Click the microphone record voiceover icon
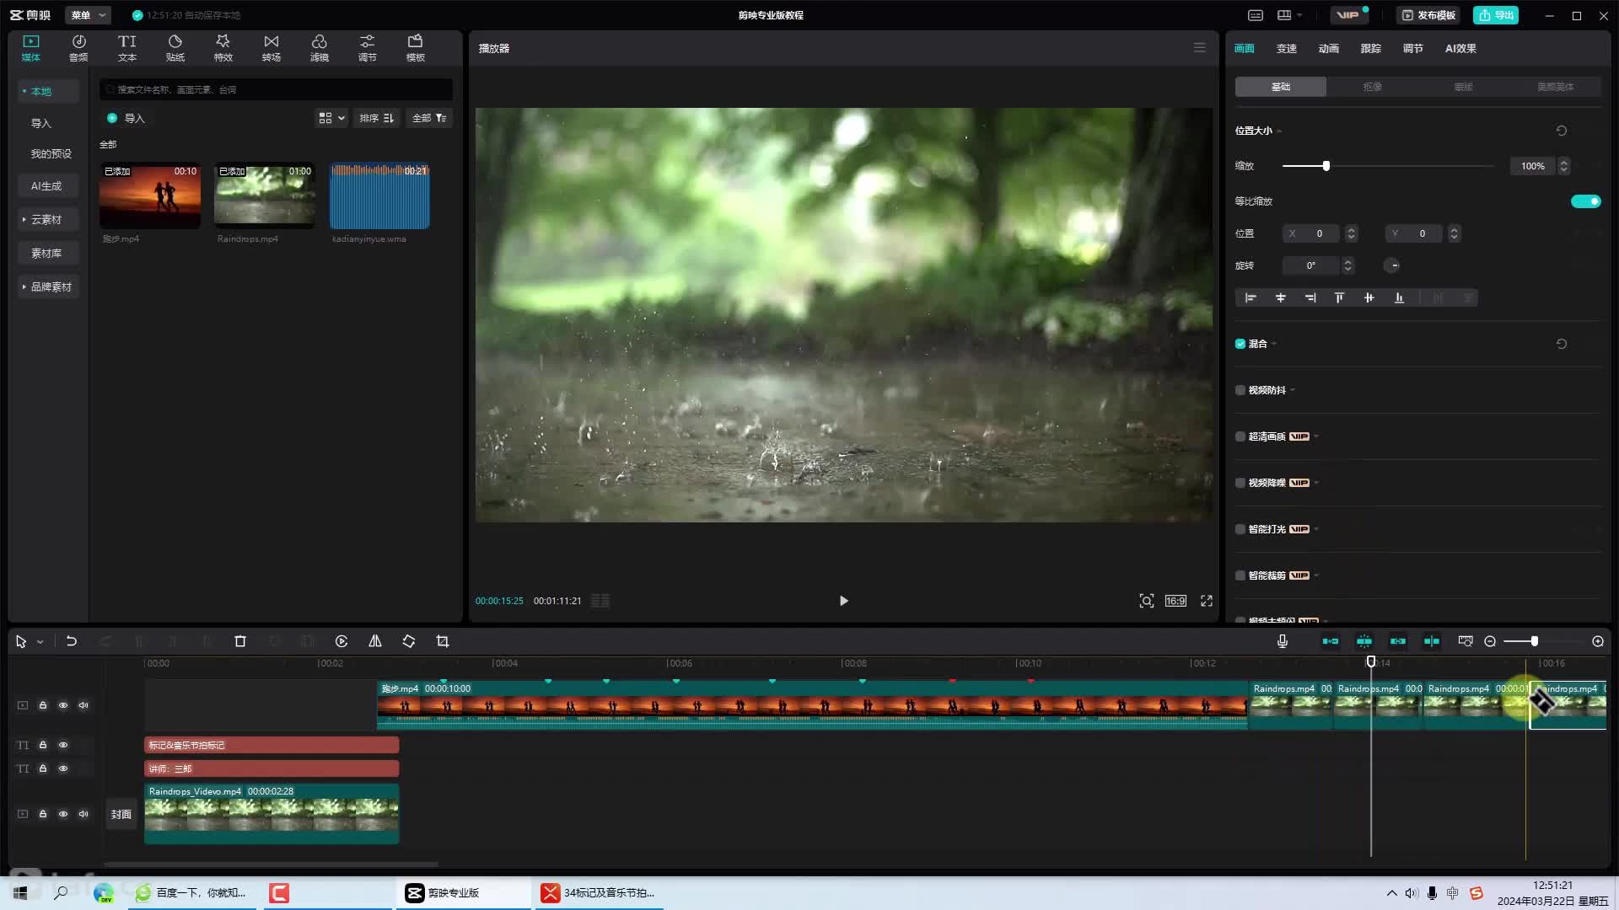This screenshot has height=910, width=1619. click(1283, 641)
